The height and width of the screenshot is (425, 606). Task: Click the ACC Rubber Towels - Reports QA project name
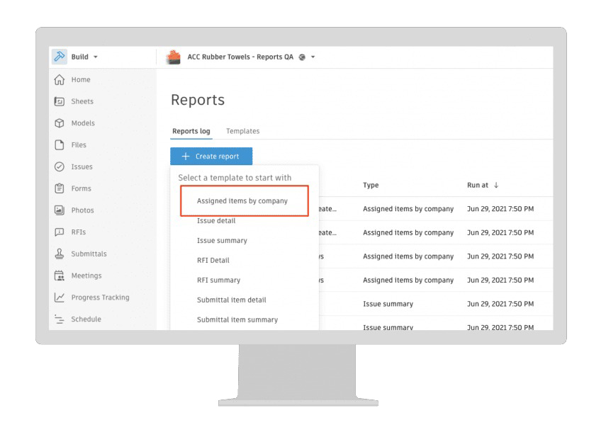(x=240, y=57)
